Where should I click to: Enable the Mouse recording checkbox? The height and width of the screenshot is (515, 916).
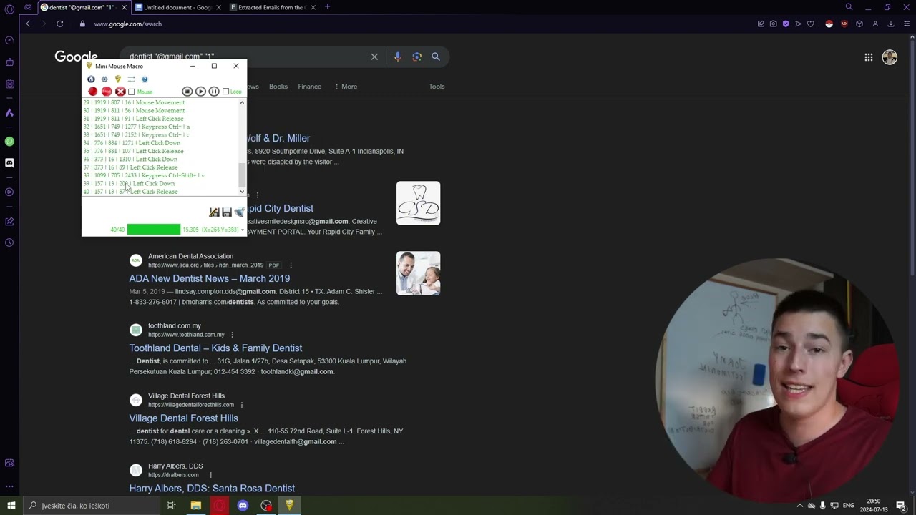tap(131, 92)
